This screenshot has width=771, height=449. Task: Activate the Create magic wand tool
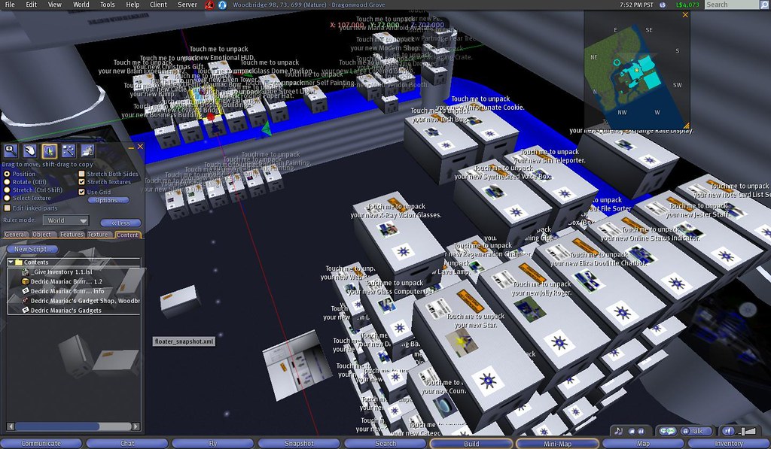pyautogui.click(x=69, y=150)
